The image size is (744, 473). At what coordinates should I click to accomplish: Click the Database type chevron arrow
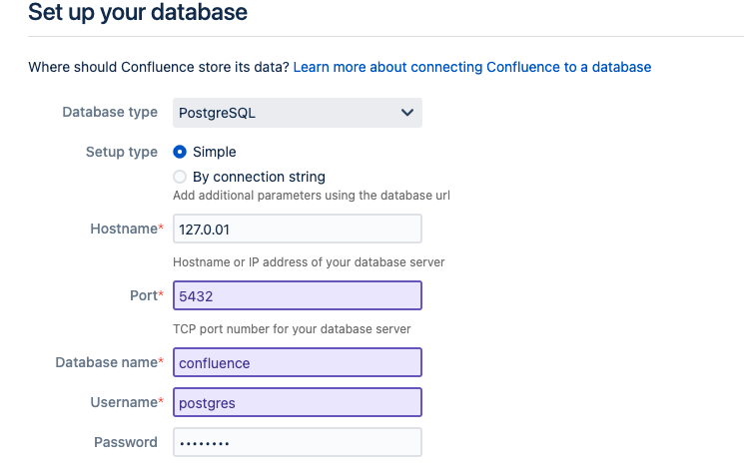tap(407, 113)
